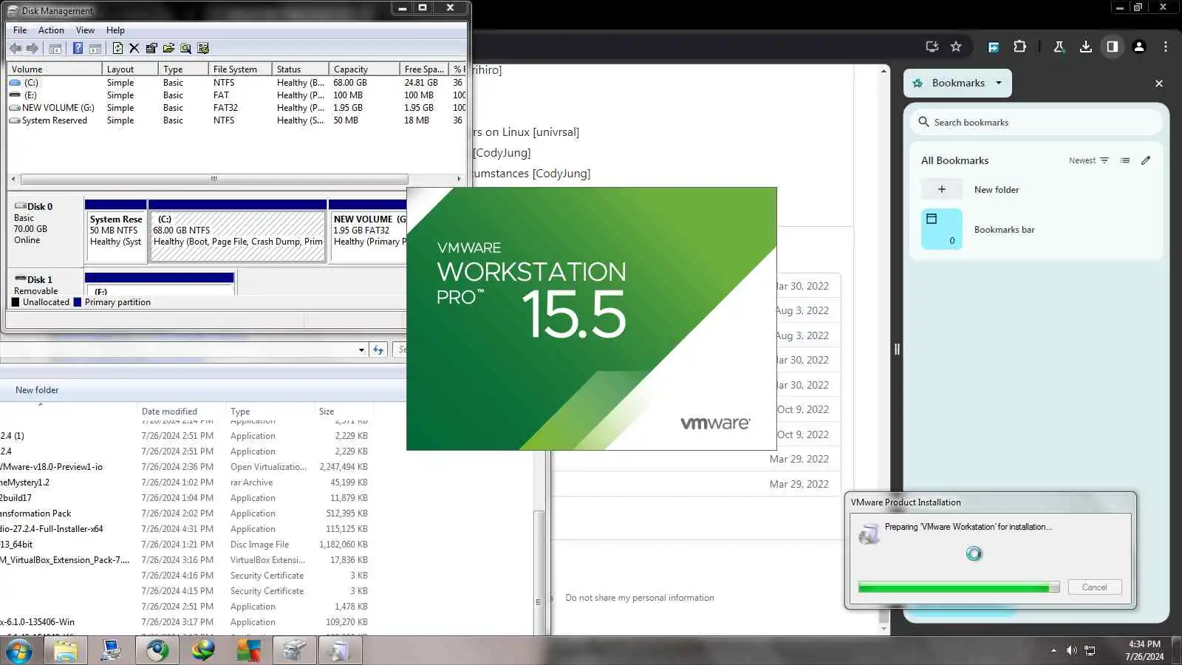
Task: Click the Windows Start orb
Action: coord(19,651)
